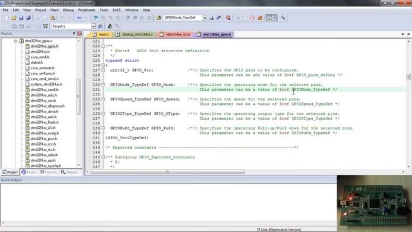Collapse the stm32f4xx_gpio.c tree node

(x=15, y=41)
